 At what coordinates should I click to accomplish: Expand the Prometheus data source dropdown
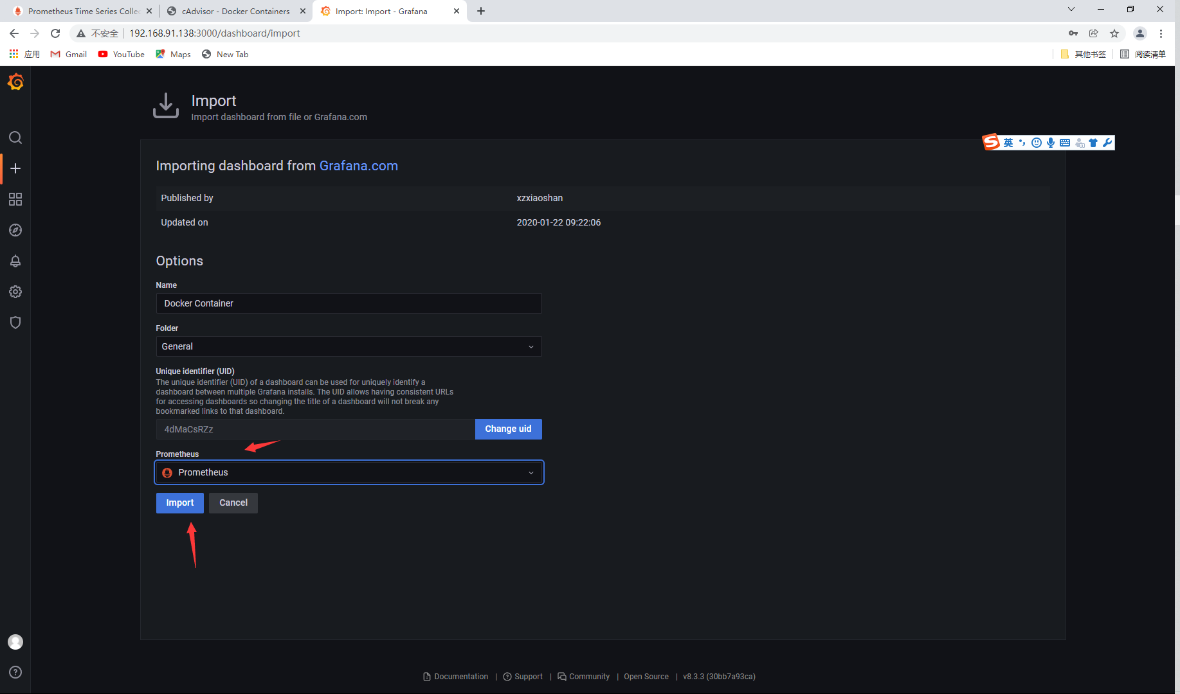(349, 472)
